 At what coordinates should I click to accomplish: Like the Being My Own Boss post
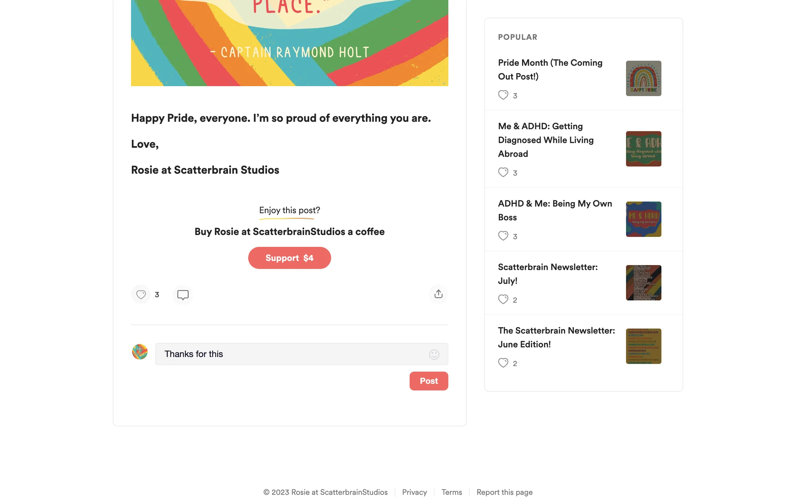(x=503, y=236)
